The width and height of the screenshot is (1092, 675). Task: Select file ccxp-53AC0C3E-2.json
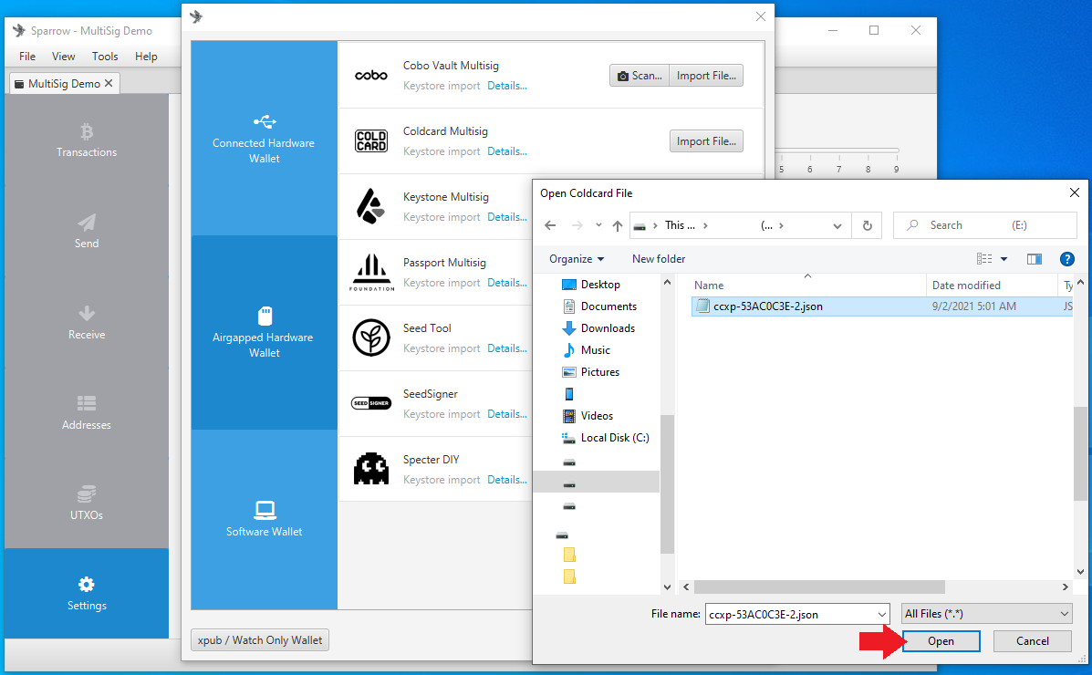pyautogui.click(x=881, y=306)
